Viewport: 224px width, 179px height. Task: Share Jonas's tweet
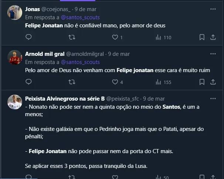click(x=213, y=37)
